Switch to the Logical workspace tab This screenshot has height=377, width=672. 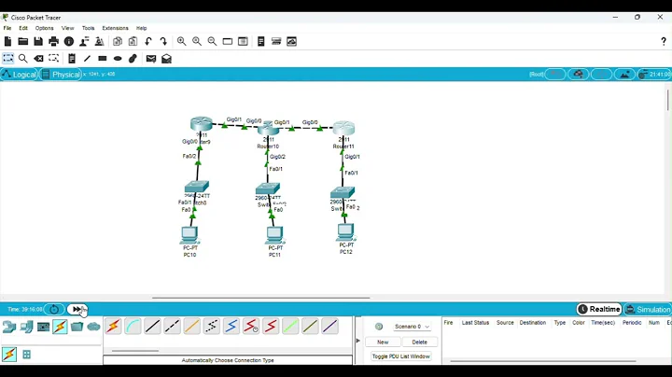[20, 75]
